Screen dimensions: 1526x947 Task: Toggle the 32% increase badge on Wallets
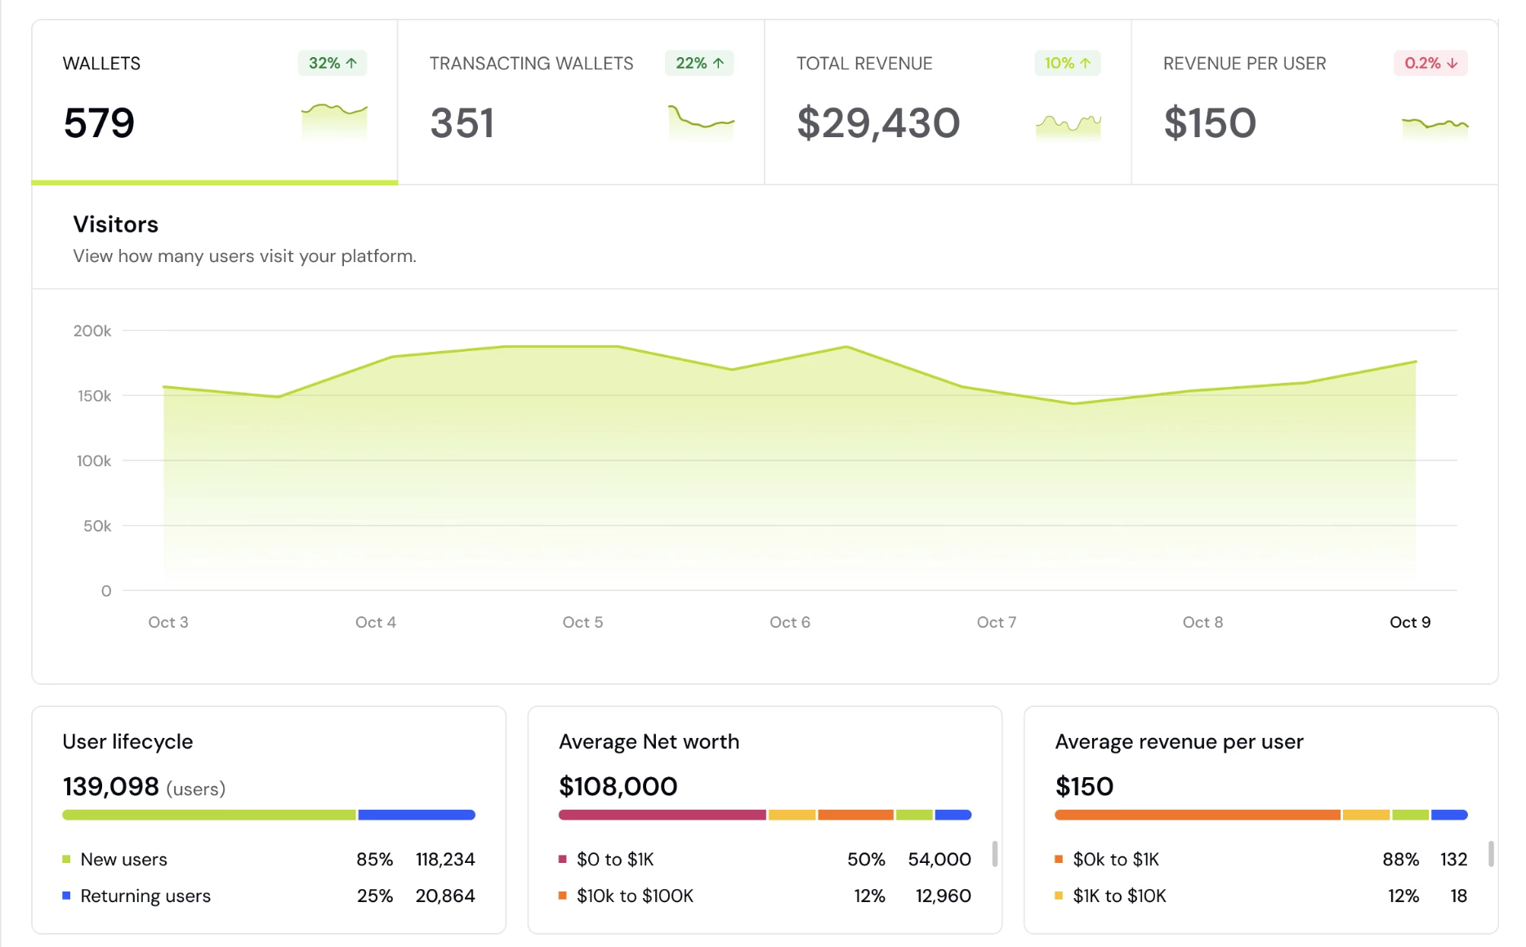[332, 63]
